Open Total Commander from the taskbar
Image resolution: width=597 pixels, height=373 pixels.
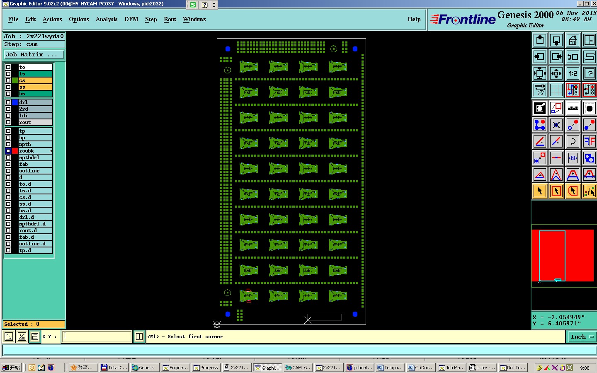coord(114,368)
